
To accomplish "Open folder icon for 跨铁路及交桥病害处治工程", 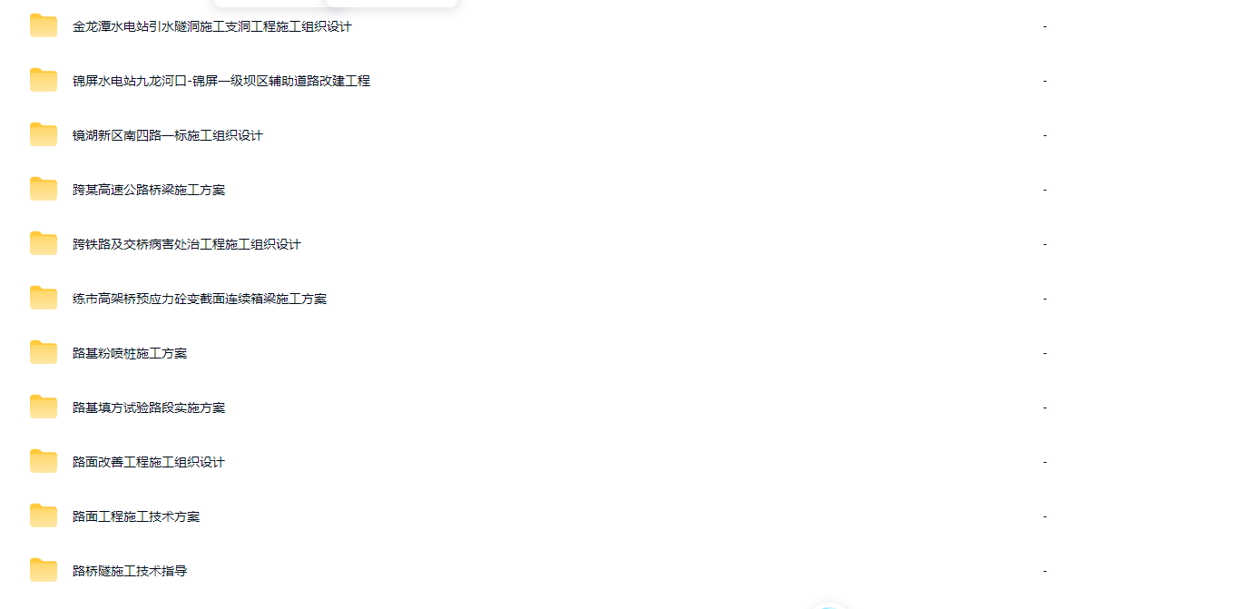I will click(x=44, y=244).
